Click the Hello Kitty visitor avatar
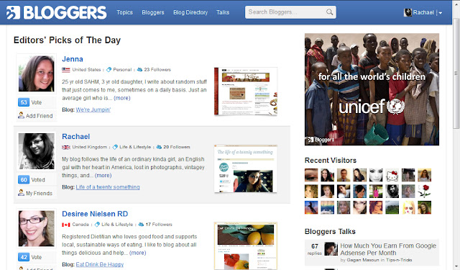 (x=392, y=175)
